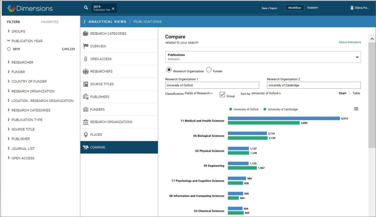Click the Places map pin icon
Viewport: 376px width, 217px height.
[x=85, y=135]
